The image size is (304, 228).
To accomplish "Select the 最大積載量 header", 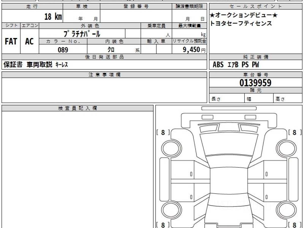I will click(x=189, y=26).
